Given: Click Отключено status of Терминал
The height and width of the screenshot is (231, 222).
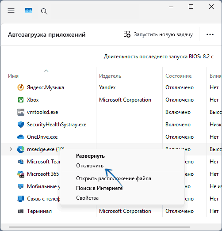Looking at the screenshot, I should click(x=180, y=211).
